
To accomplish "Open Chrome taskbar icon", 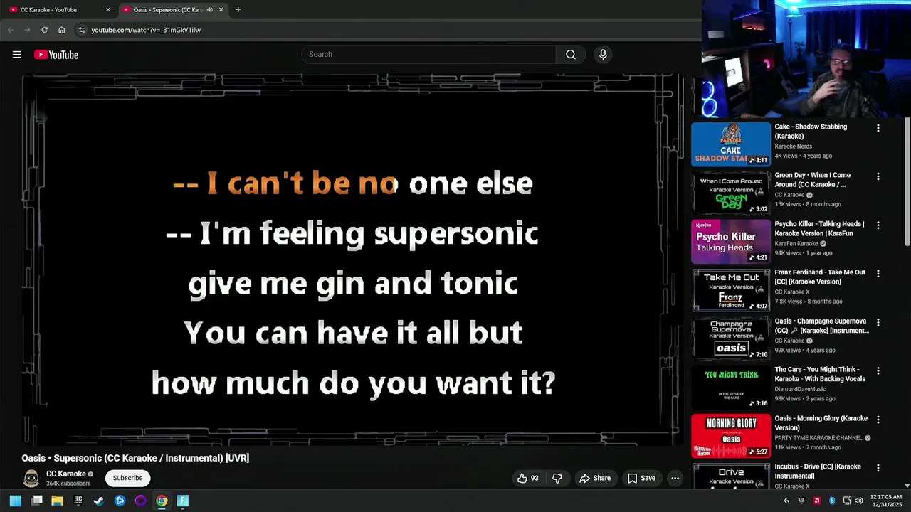I will [x=162, y=501].
